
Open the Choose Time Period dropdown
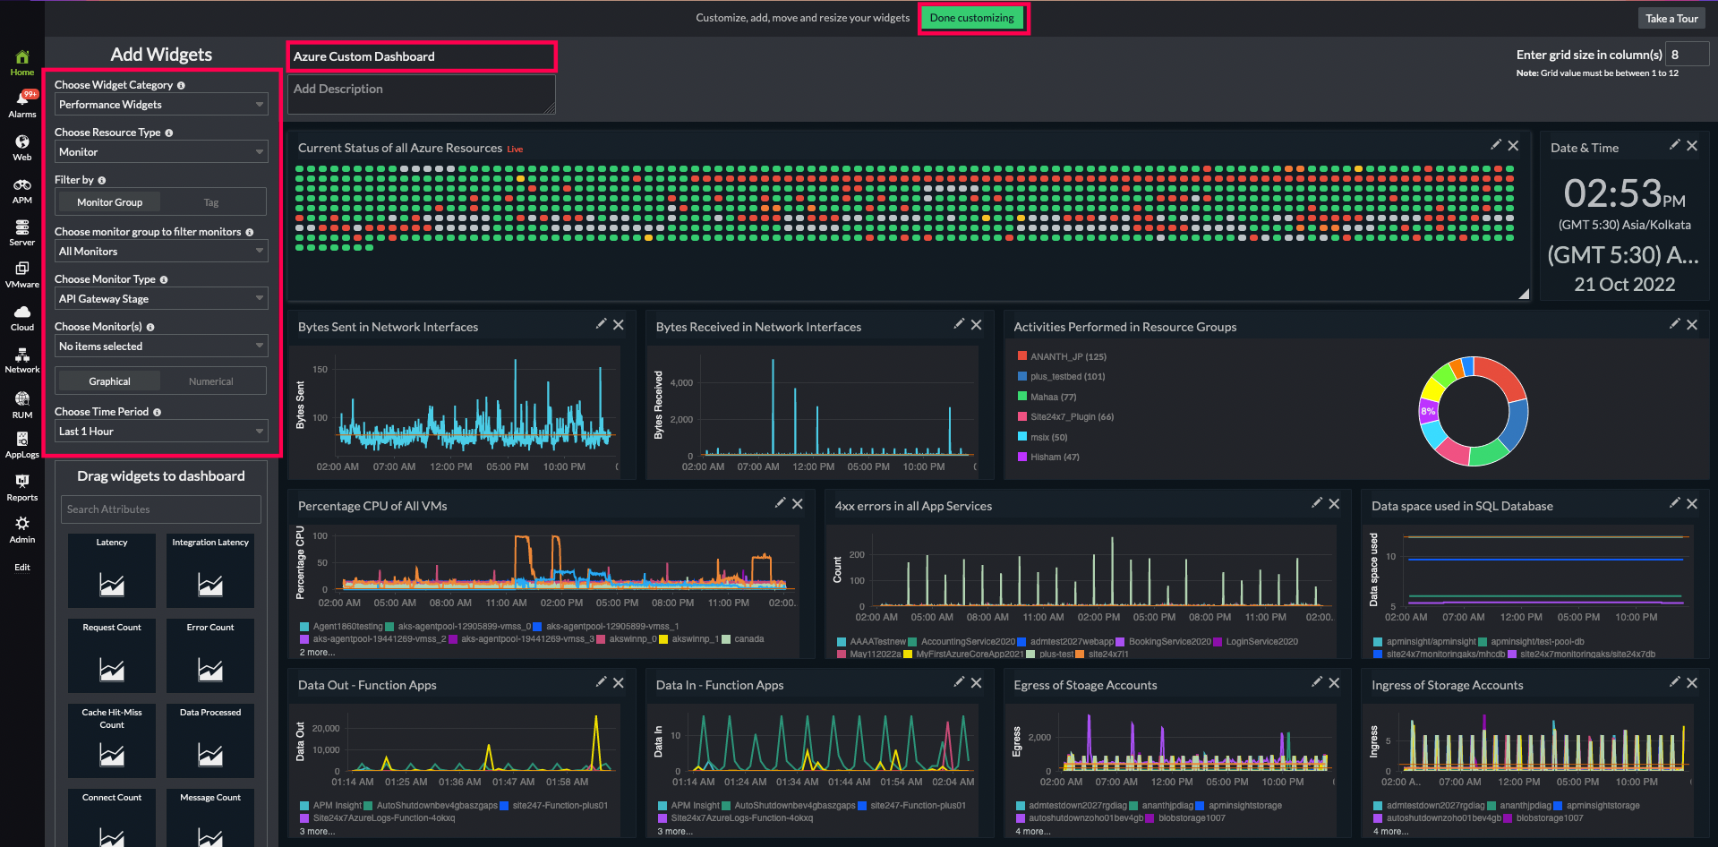(x=160, y=431)
